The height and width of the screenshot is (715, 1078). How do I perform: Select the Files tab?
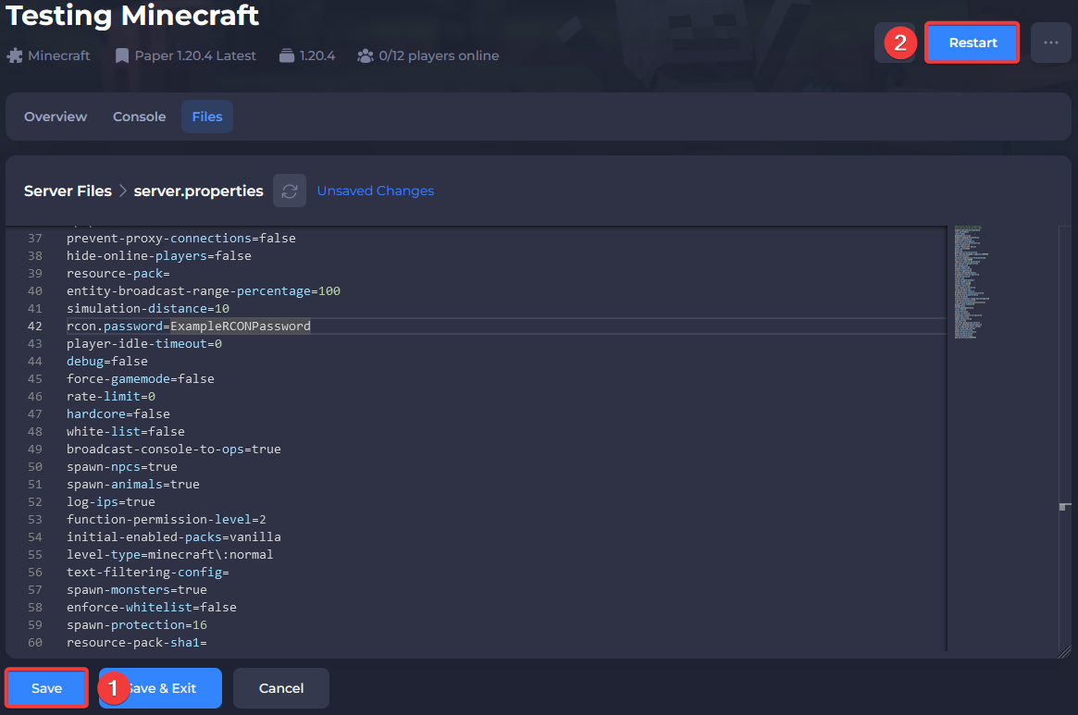coord(206,117)
